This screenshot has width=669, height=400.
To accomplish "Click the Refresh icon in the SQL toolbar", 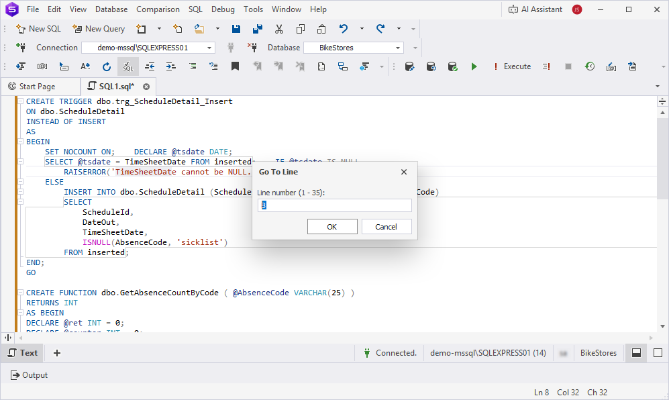I will click(106, 66).
